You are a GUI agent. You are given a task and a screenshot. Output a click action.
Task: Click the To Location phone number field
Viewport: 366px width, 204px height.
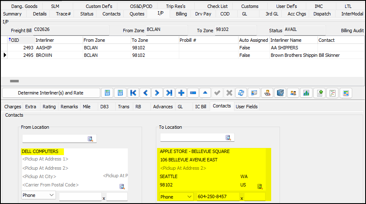click(218, 196)
